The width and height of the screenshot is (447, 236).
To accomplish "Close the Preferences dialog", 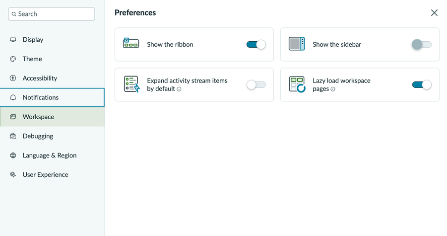I will point(434,13).
